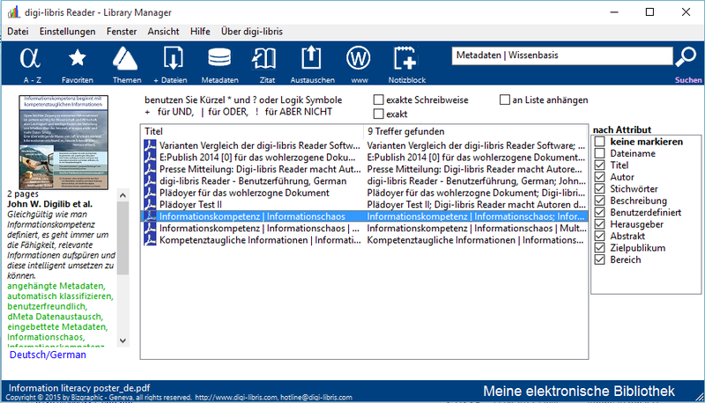Open the Metadaten database tool
This screenshot has width=705, height=403.
click(x=219, y=59)
